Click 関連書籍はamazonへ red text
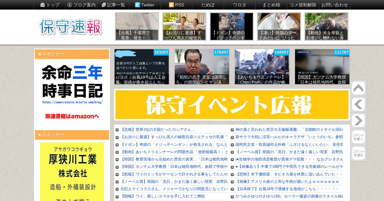 tap(72, 116)
